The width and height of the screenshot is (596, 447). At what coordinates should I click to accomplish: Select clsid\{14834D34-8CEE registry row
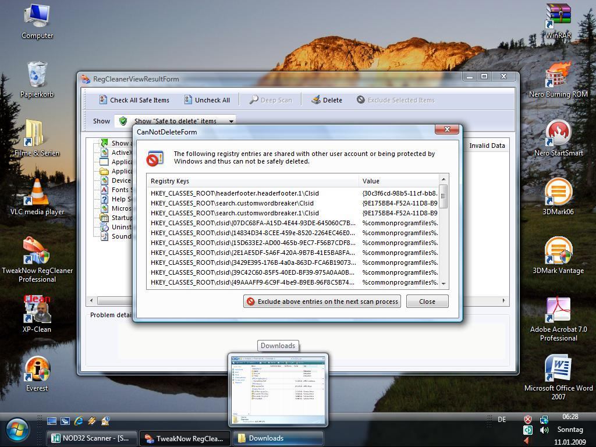click(292, 233)
